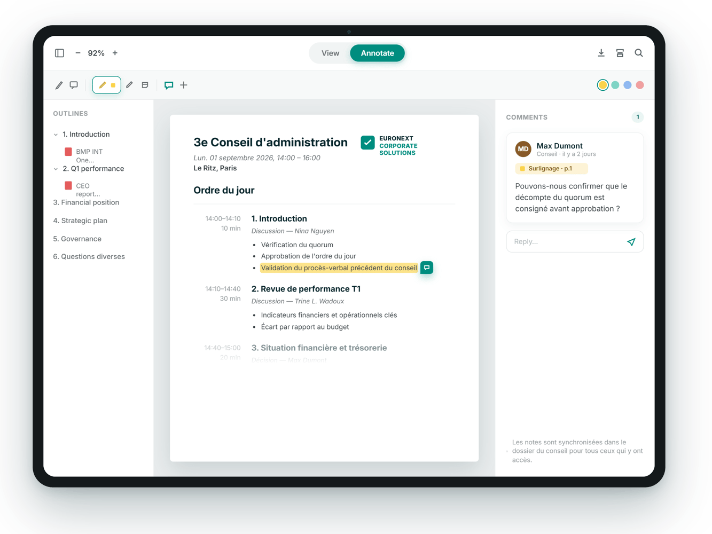Toggle the sidebar panel icon
The height and width of the screenshot is (534, 712).
click(x=59, y=53)
